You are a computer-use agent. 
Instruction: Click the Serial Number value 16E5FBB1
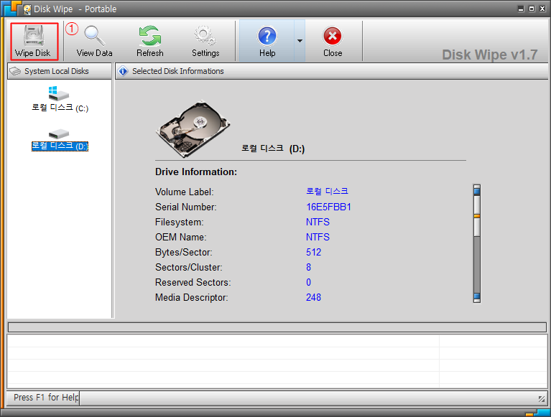[328, 207]
